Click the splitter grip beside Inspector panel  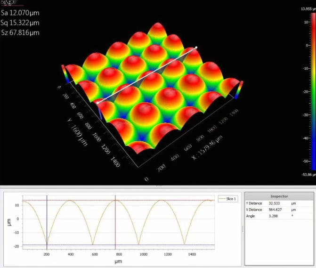click(x=243, y=229)
